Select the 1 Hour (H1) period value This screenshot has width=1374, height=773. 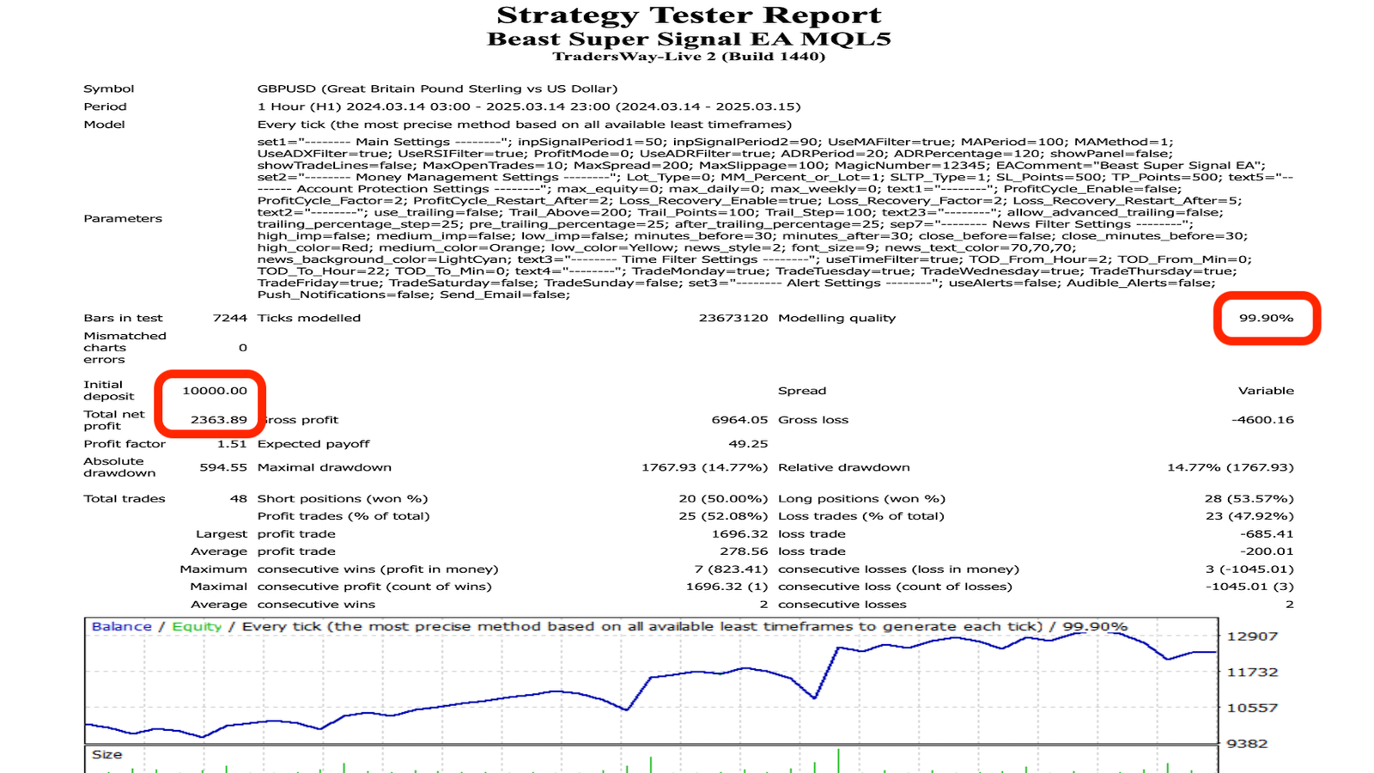tap(529, 107)
